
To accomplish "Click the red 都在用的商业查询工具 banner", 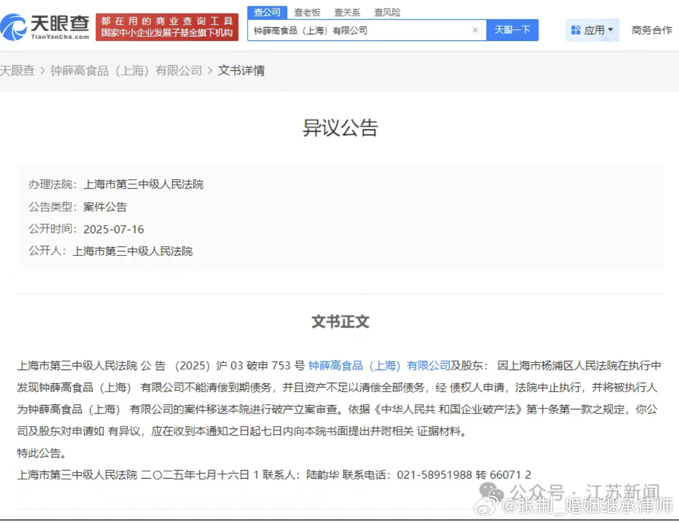I will [x=167, y=27].
